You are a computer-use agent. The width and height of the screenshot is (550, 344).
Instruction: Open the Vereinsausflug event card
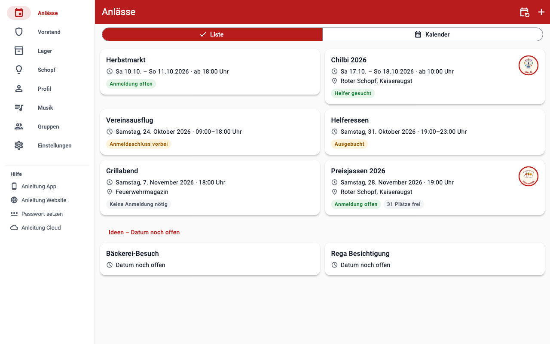[210, 132]
